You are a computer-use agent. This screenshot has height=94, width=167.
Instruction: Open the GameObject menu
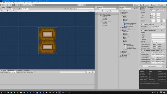click(13, 3)
